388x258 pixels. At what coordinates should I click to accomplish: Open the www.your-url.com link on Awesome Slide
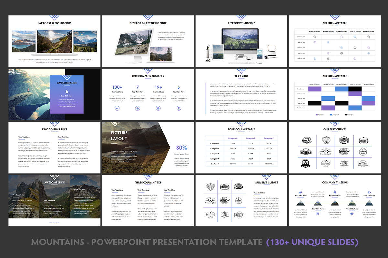pos(54,222)
